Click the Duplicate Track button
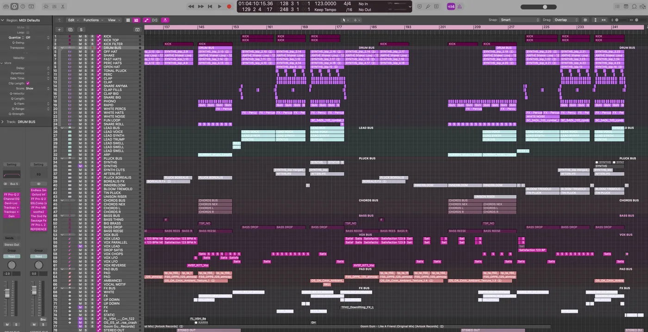The height and width of the screenshot is (332, 648). coord(70,30)
